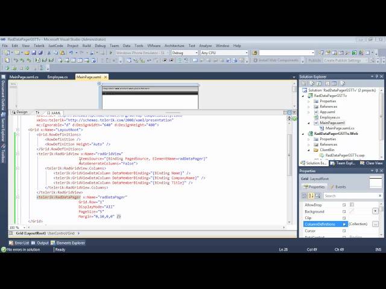Open the Build menu
The image size is (386, 289).
point(86,46)
